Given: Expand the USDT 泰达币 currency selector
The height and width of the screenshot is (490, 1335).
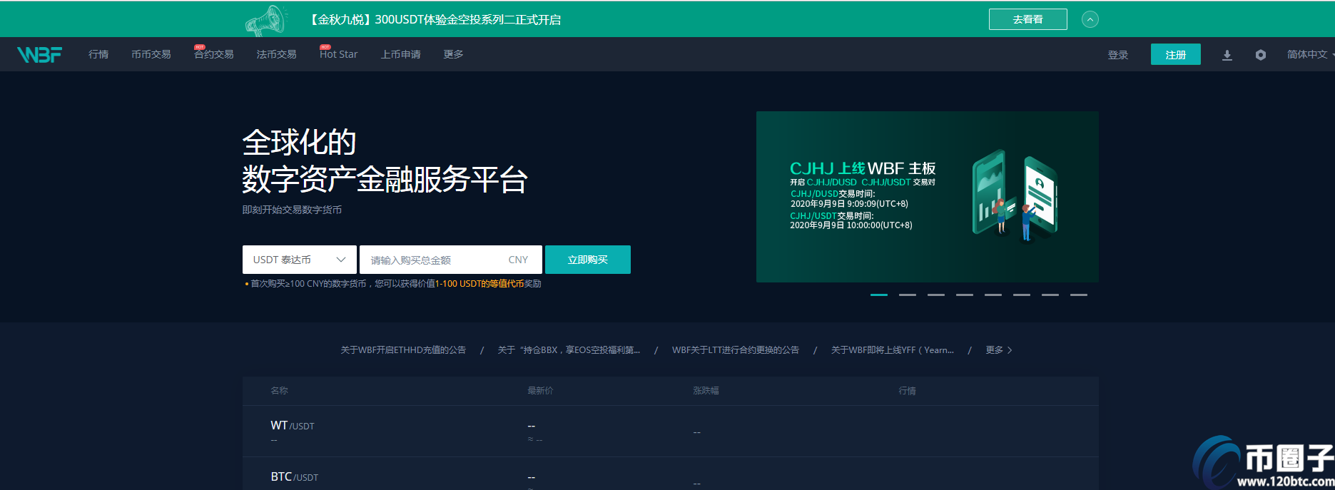Looking at the screenshot, I should coord(300,260).
